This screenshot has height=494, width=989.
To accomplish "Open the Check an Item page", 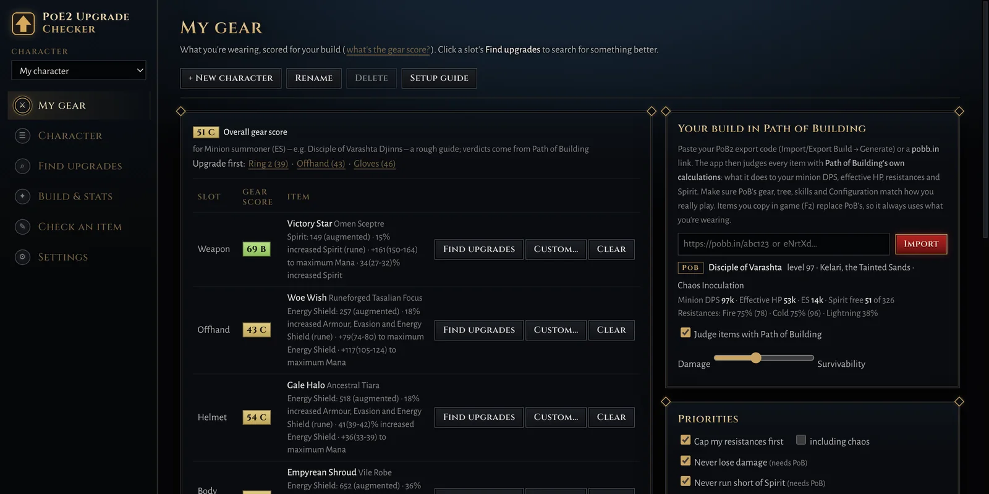I will (x=79, y=227).
